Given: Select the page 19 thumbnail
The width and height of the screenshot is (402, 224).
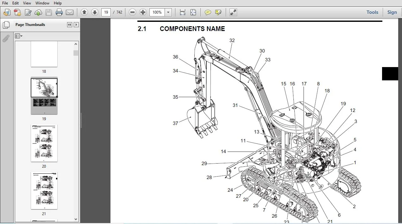Looking at the screenshot, I should [44, 96].
